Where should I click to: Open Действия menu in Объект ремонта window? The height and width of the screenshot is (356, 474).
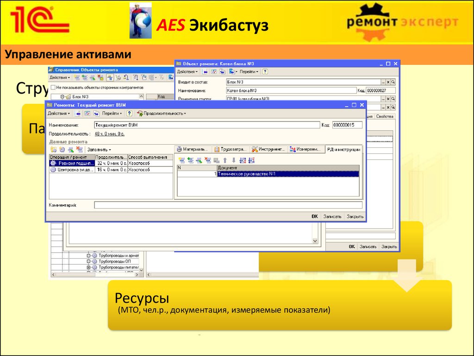tap(187, 72)
